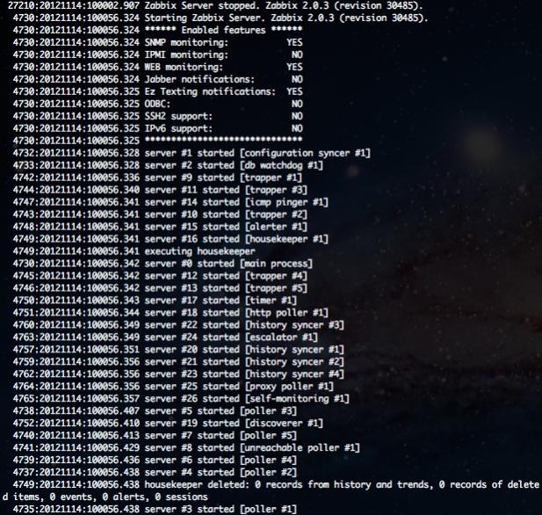Click 'd items, 0 events, 0 alerts, 0 sessions' line
The width and height of the screenshot is (542, 515).
[x=105, y=497]
